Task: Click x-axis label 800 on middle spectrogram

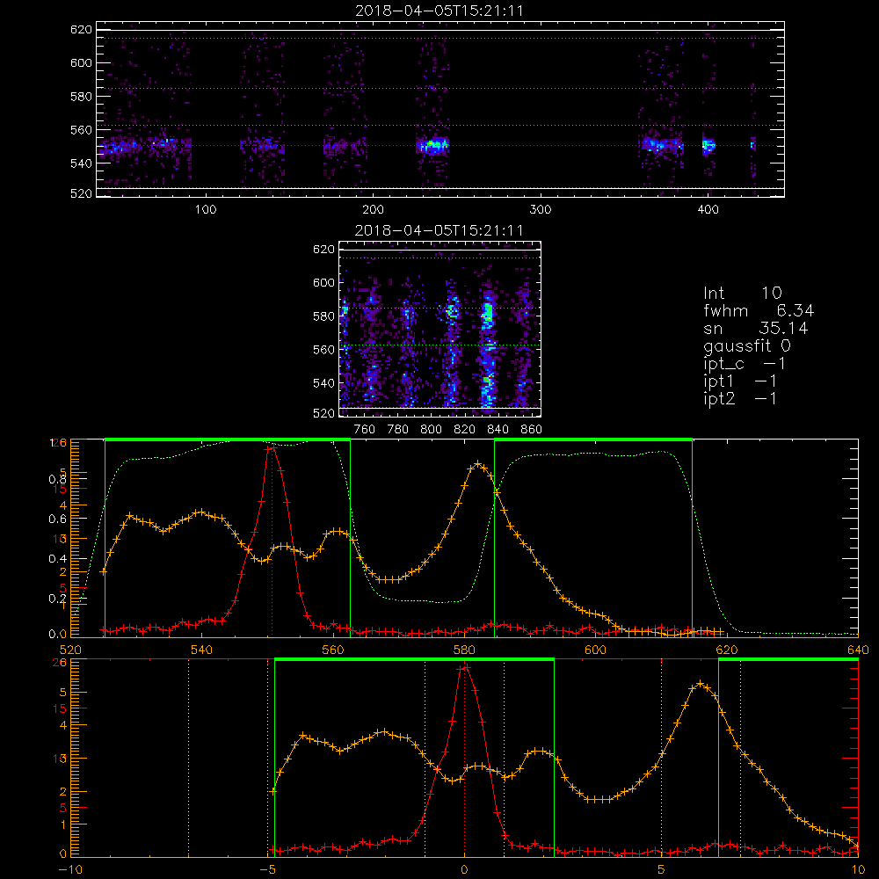Action: point(431,430)
